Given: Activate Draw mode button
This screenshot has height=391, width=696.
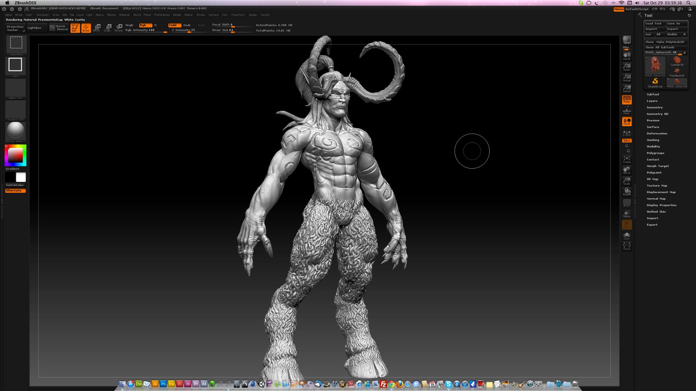Looking at the screenshot, I should coord(86,28).
